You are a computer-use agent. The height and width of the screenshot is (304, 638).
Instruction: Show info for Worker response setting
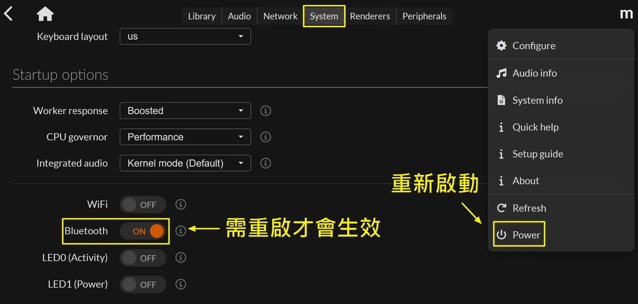[x=266, y=111]
